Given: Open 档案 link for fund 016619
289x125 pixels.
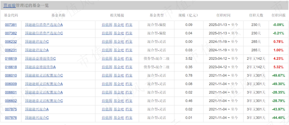Looking at the screenshot, I should tap(129, 59).
